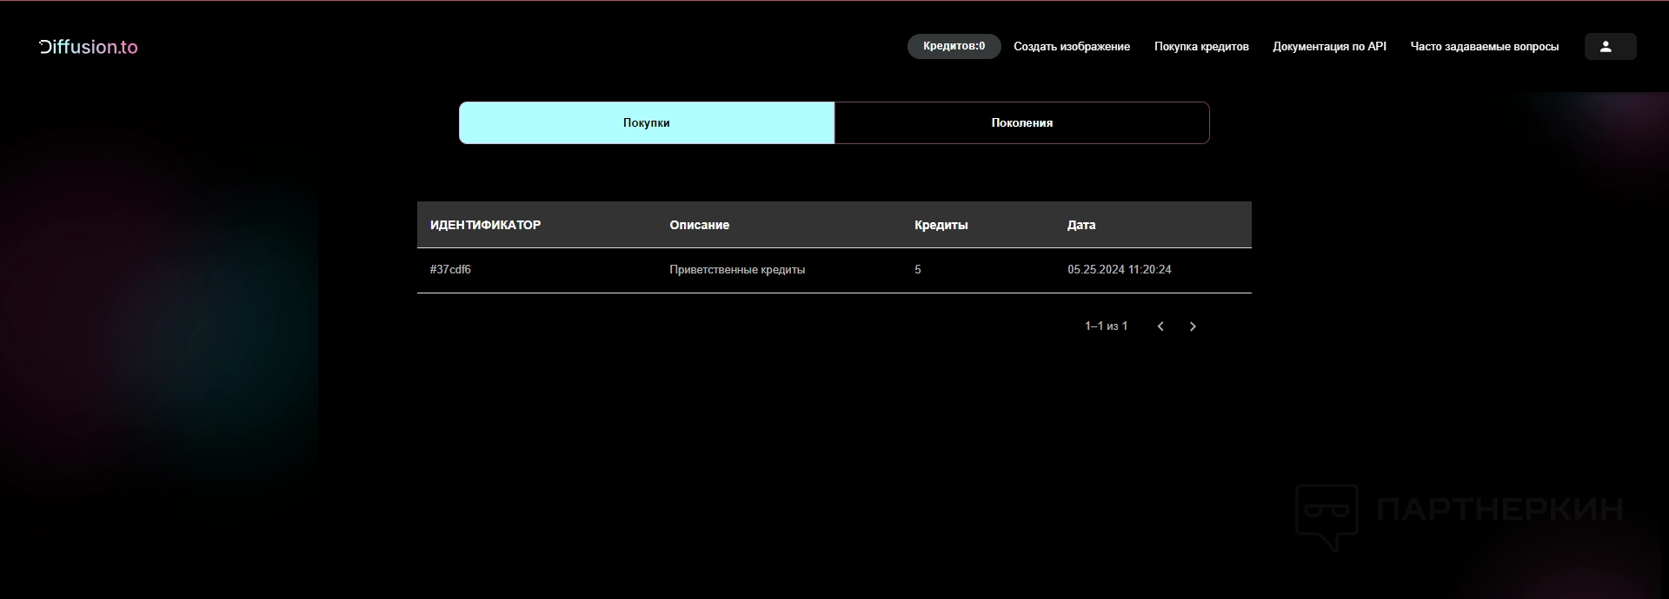Go to the next page arrow
Image resolution: width=1669 pixels, height=599 pixels.
tap(1193, 326)
